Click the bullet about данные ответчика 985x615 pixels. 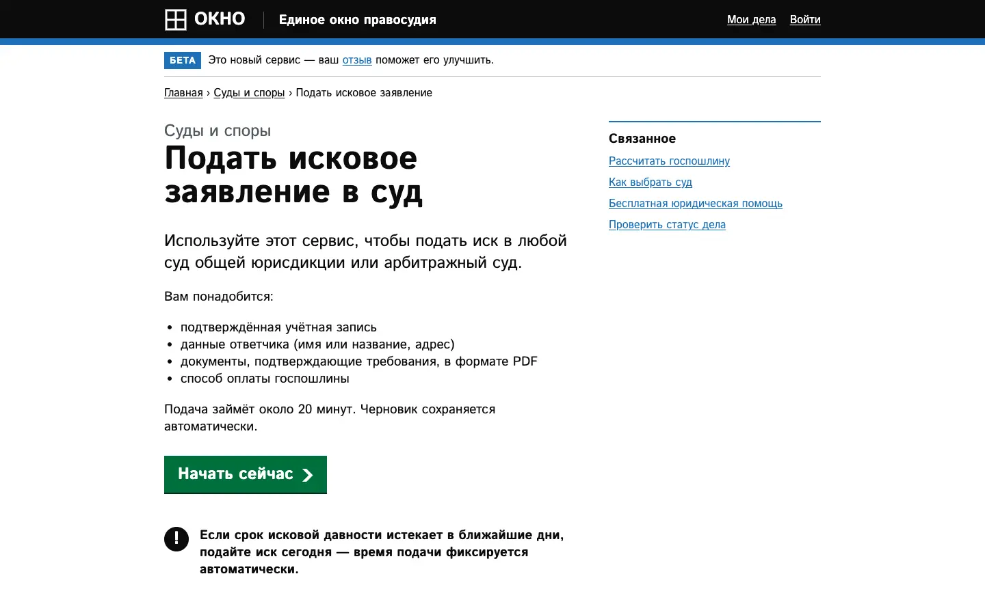pyautogui.click(x=317, y=344)
